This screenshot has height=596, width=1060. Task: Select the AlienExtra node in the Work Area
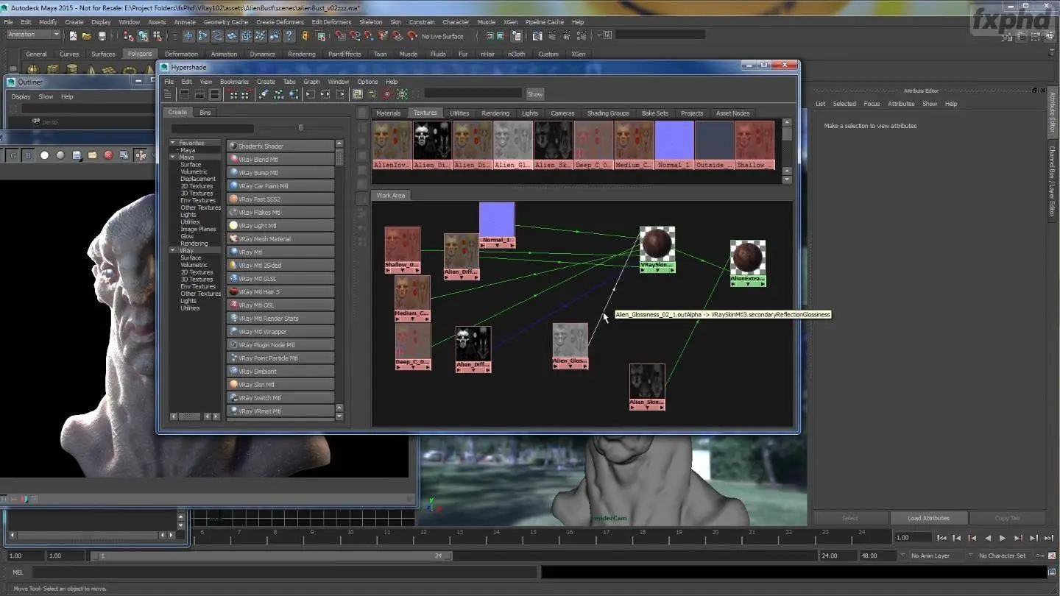pos(748,263)
